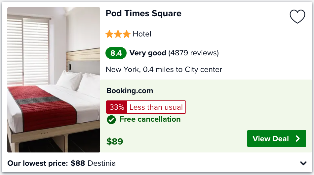This screenshot has width=314, height=175.
Task: Click the Destinia provider name
Action: (102, 163)
